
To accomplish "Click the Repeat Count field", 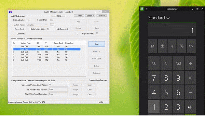I will 100,33.
